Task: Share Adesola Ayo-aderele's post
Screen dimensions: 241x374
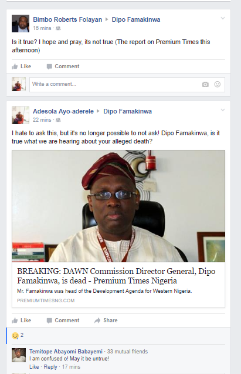Action: click(x=106, y=320)
